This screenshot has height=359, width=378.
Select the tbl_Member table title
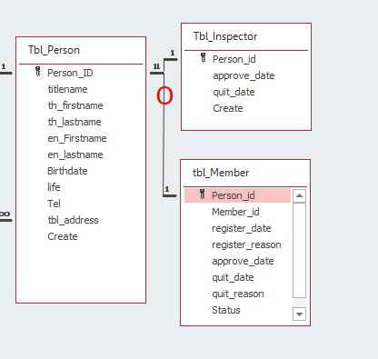click(x=221, y=173)
